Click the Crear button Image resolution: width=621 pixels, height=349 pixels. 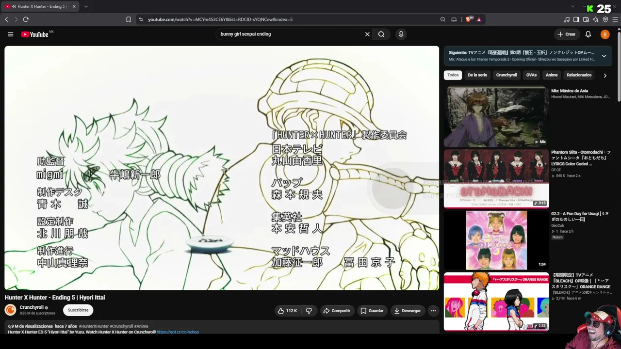pos(567,34)
